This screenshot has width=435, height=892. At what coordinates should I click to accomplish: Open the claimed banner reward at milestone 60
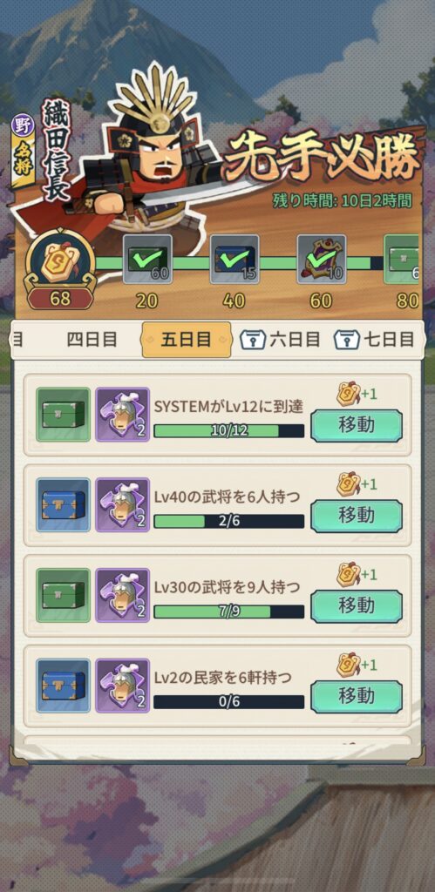[x=322, y=260]
